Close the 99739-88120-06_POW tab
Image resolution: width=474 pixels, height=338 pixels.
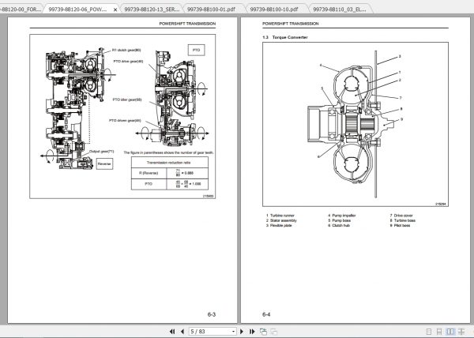click(x=115, y=9)
